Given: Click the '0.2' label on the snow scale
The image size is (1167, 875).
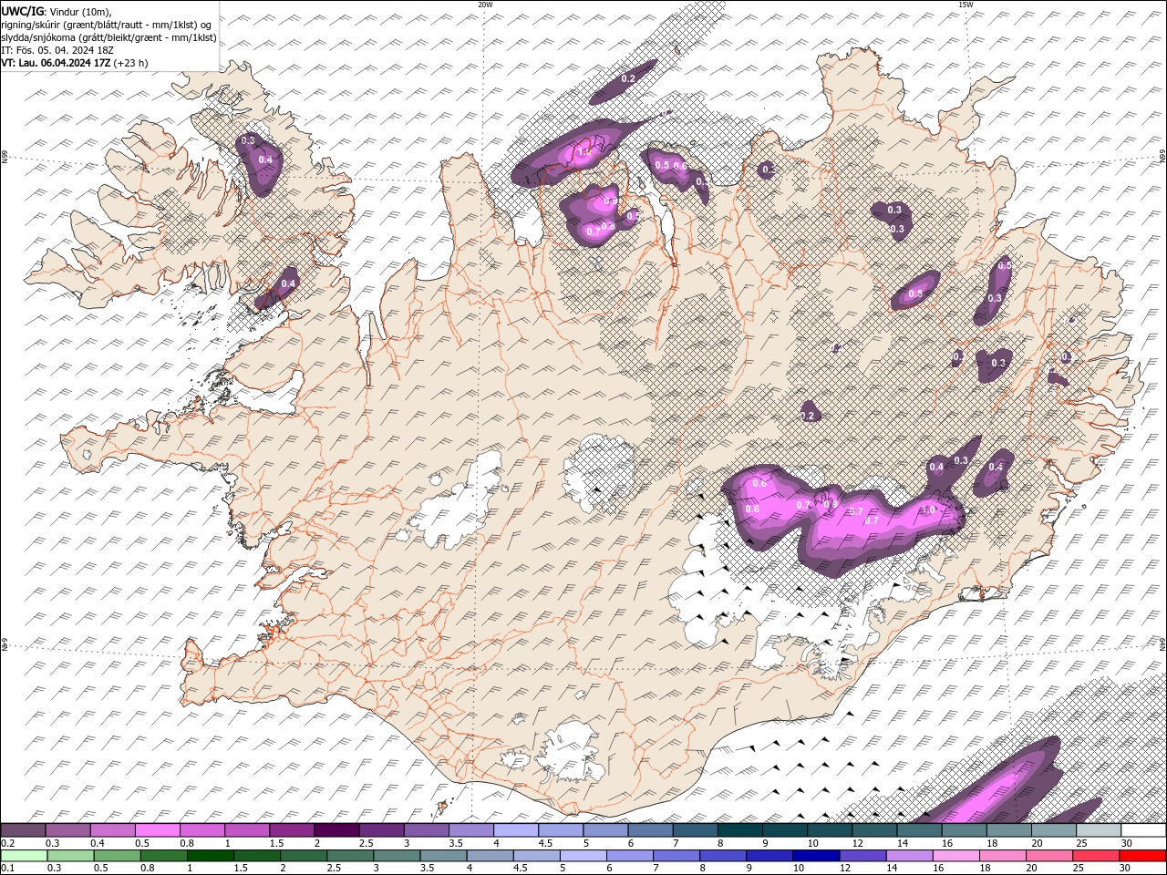Looking at the screenshot, I should pyautogui.click(x=8, y=843).
